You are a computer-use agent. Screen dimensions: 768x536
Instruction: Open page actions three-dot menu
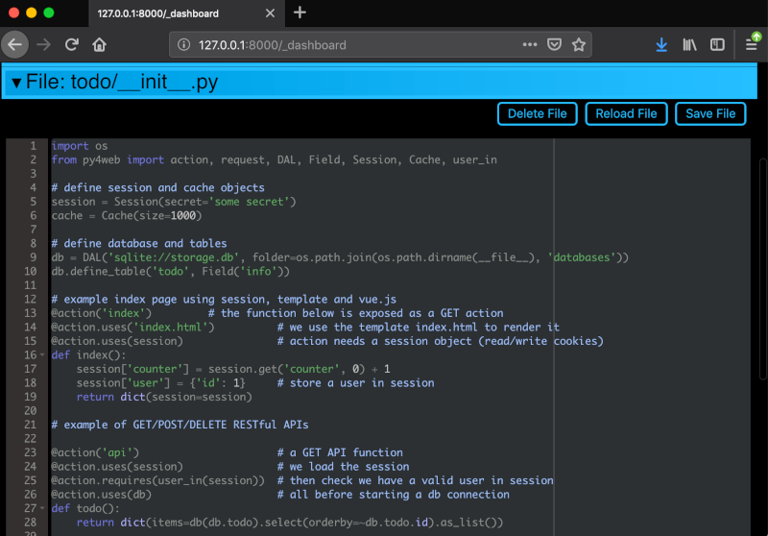[530, 44]
